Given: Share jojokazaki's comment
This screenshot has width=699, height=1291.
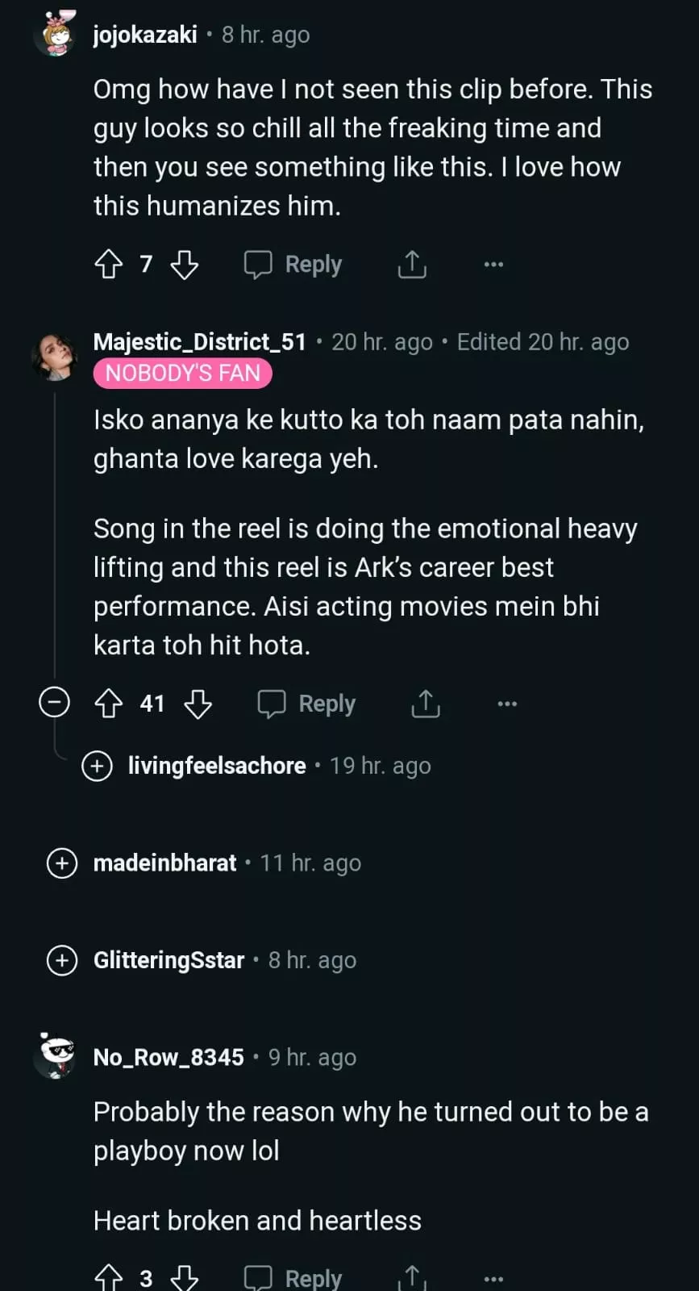Looking at the screenshot, I should pyautogui.click(x=412, y=265).
